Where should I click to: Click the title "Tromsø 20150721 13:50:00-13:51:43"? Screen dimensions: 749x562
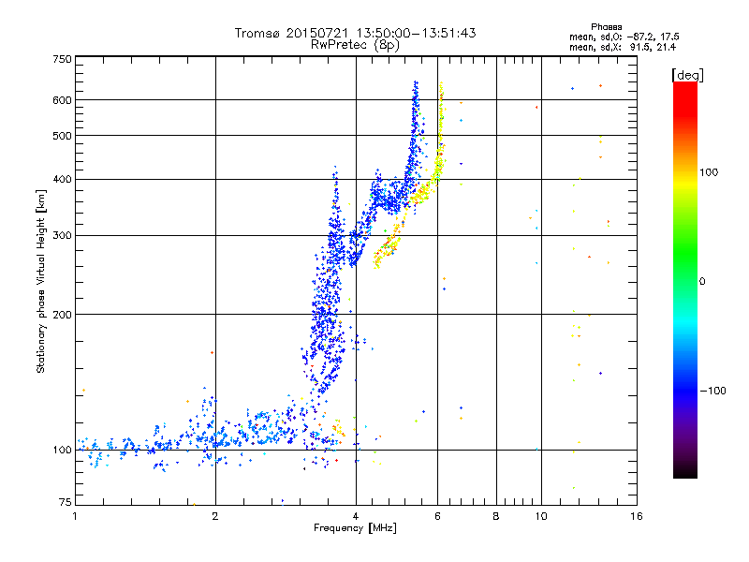tap(355, 33)
